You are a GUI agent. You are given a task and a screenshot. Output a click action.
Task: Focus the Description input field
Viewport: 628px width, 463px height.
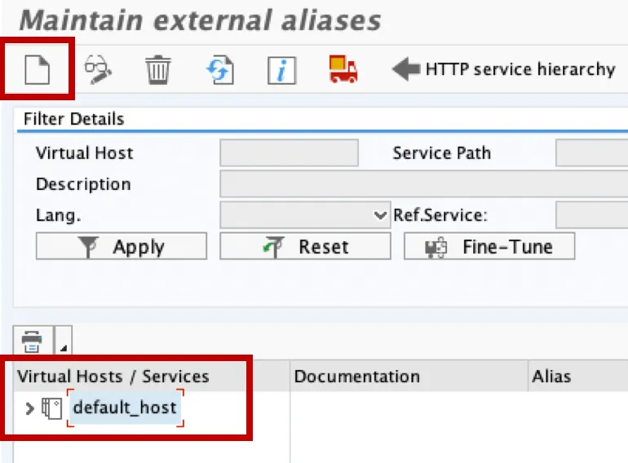pyautogui.click(x=422, y=184)
